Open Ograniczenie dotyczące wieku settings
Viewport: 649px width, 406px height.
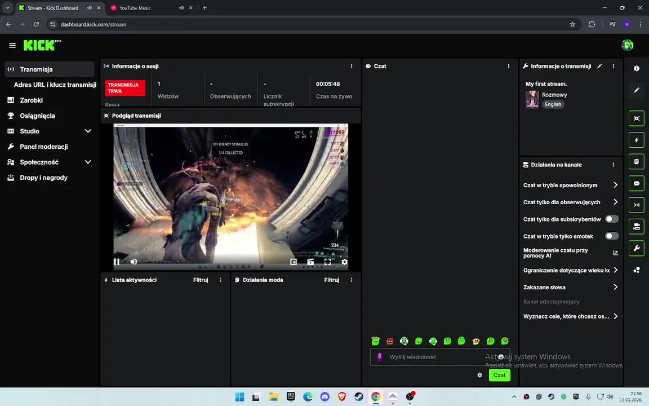[570, 270]
